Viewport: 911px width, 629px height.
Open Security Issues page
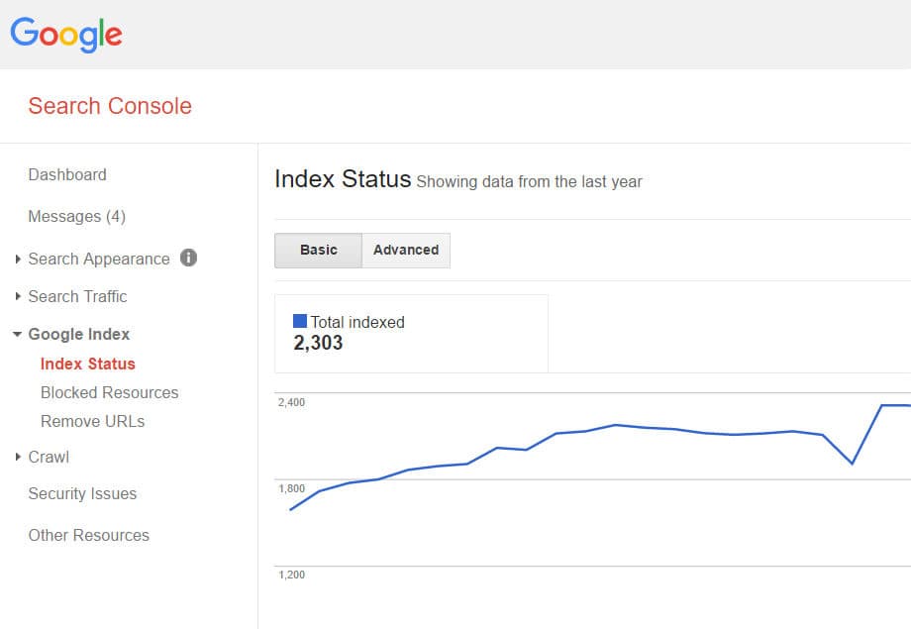(x=82, y=493)
